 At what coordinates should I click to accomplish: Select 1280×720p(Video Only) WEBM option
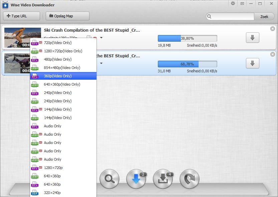(63, 51)
